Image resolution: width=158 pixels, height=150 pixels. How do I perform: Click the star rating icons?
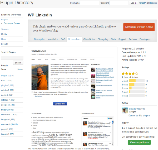click(x=130, y=74)
